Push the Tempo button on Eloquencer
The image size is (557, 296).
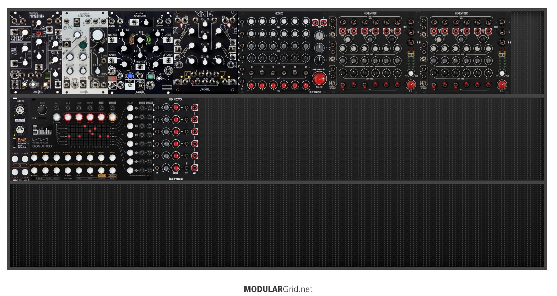[x=34, y=158]
